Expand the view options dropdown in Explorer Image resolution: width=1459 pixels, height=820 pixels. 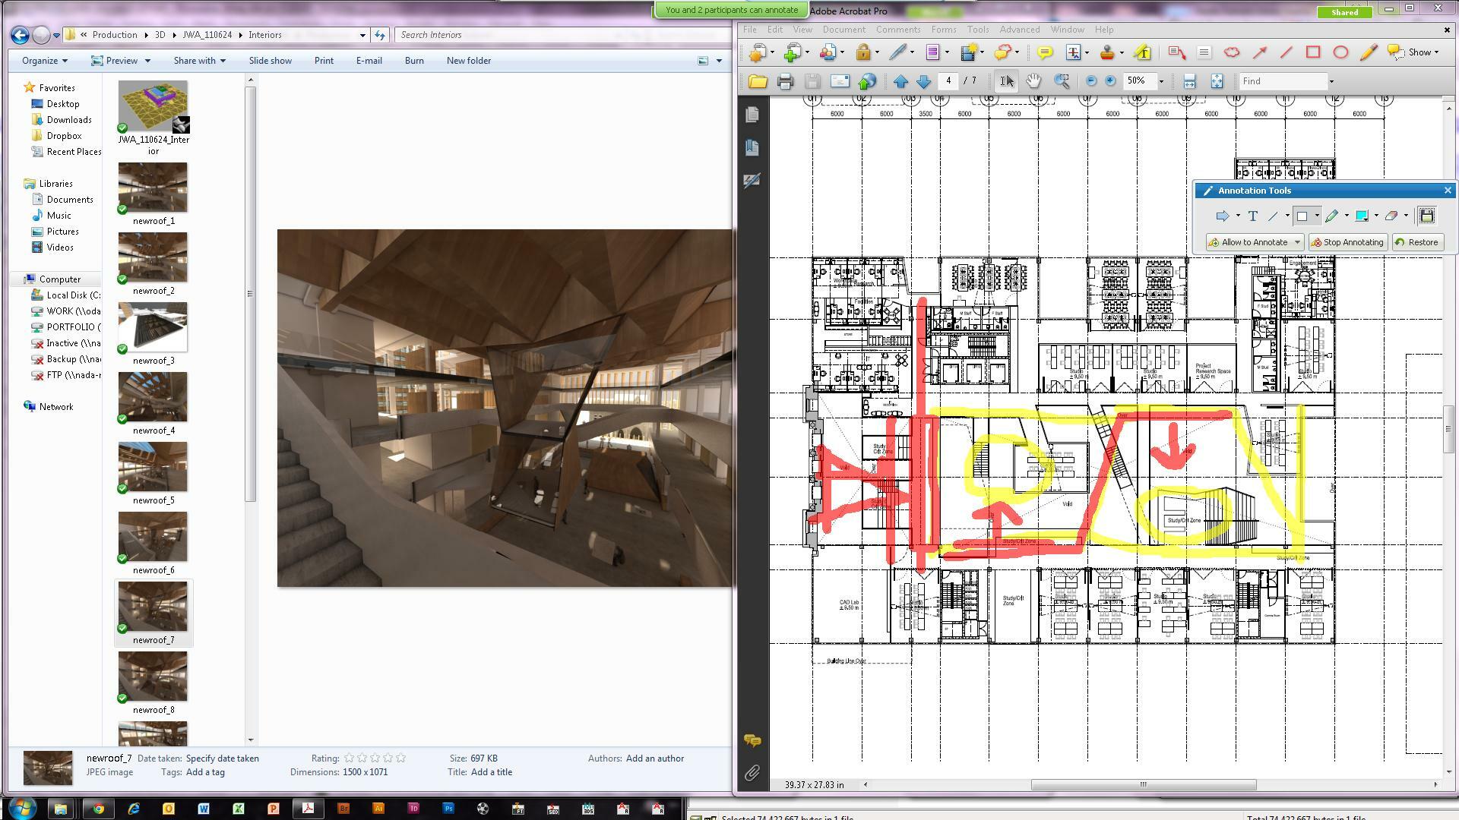coord(719,61)
